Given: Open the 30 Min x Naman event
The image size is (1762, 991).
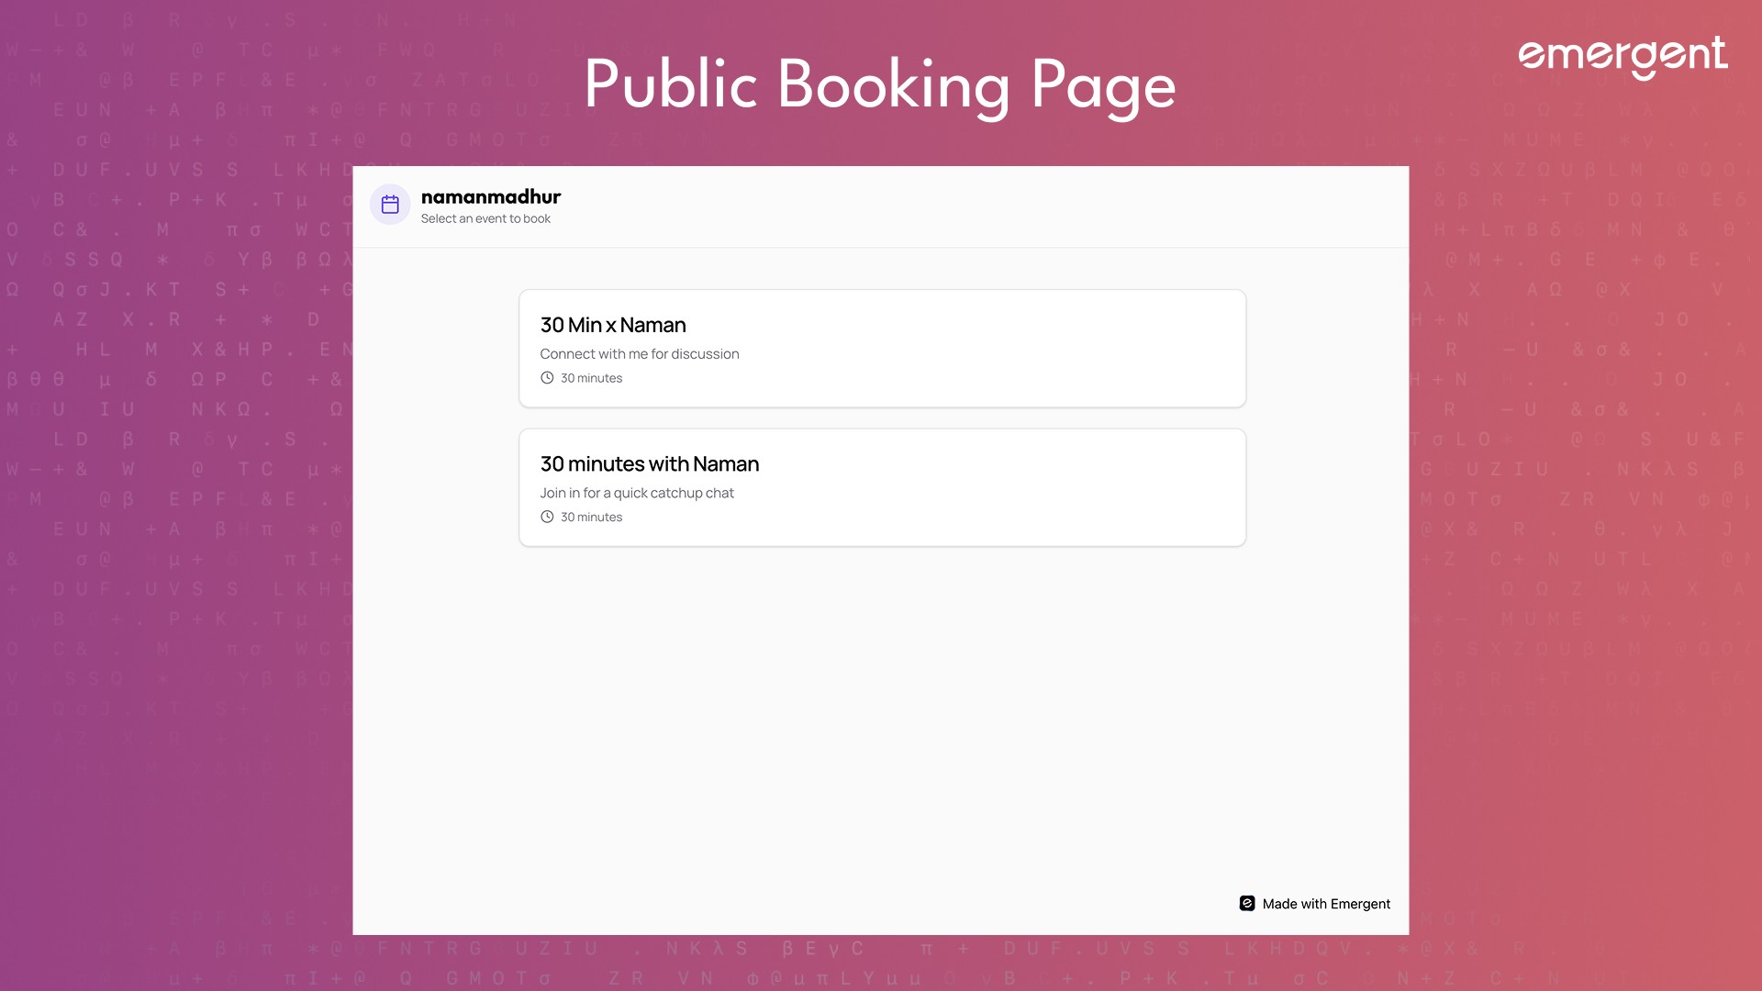Looking at the screenshot, I should pos(881,349).
